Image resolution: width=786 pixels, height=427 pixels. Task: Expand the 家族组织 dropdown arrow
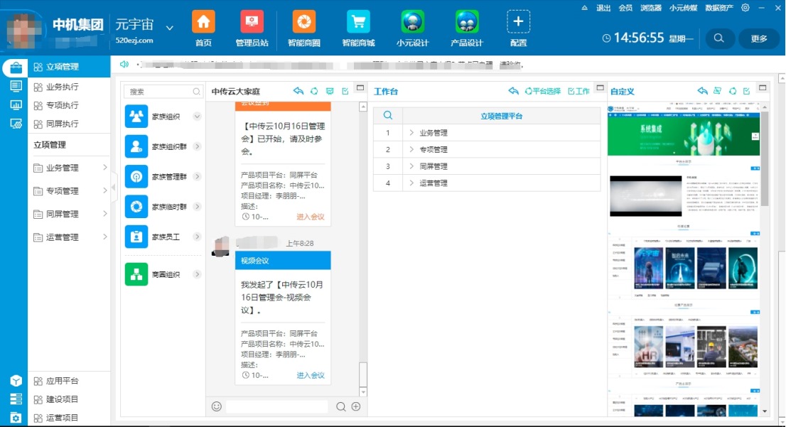pos(197,117)
